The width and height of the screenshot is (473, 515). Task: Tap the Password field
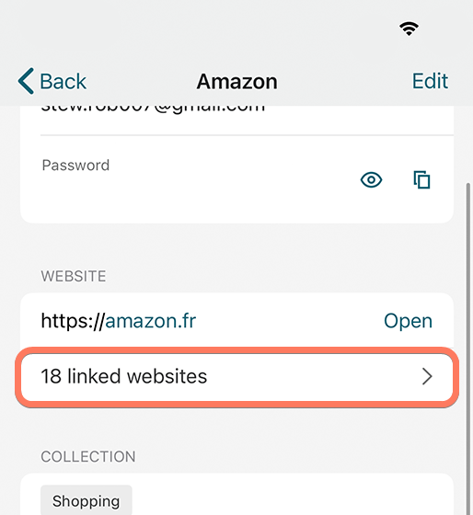236,179
